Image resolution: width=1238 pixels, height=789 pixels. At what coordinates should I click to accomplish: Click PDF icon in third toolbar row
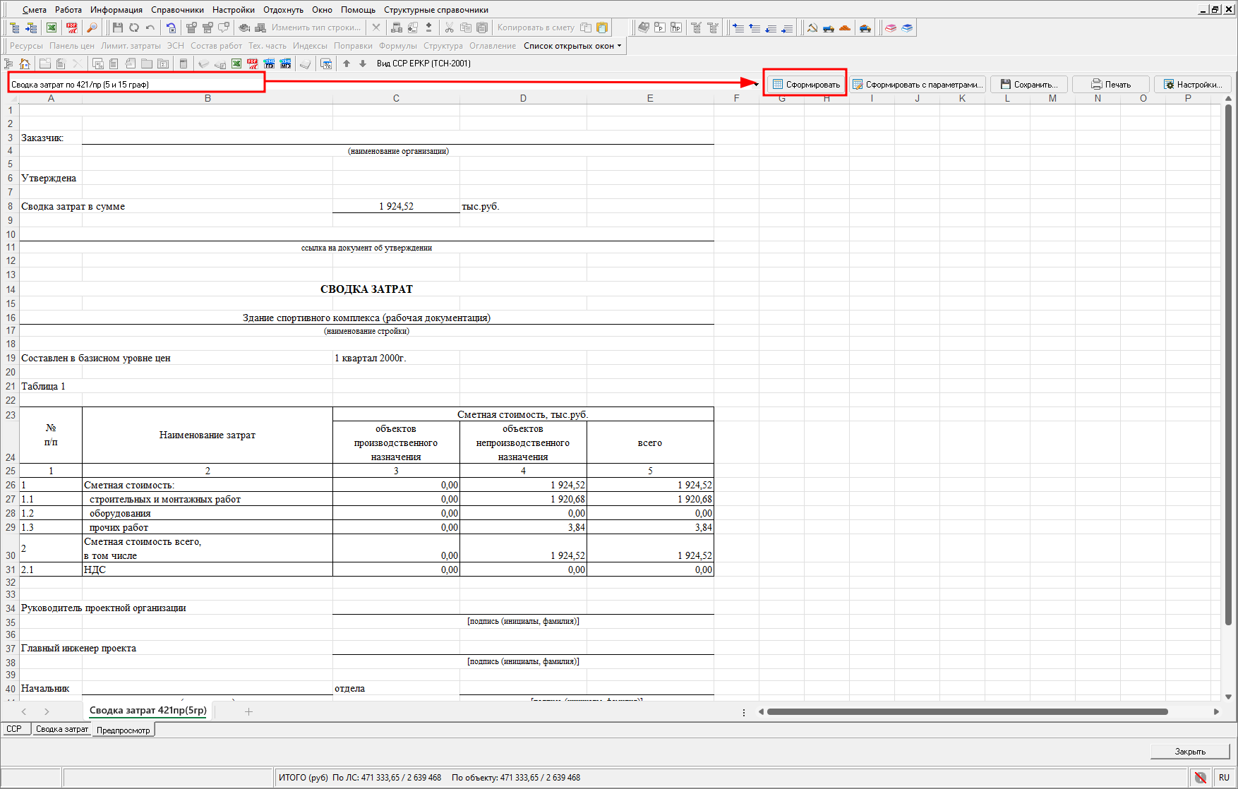253,64
